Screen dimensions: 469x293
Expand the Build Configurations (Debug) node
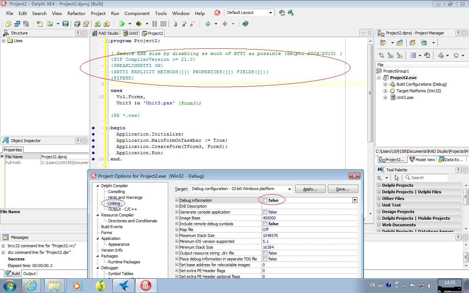click(385, 84)
